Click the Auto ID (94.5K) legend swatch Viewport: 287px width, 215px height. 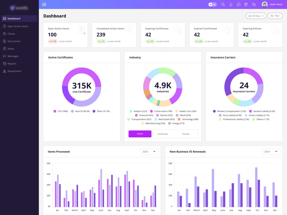(x=72, y=111)
